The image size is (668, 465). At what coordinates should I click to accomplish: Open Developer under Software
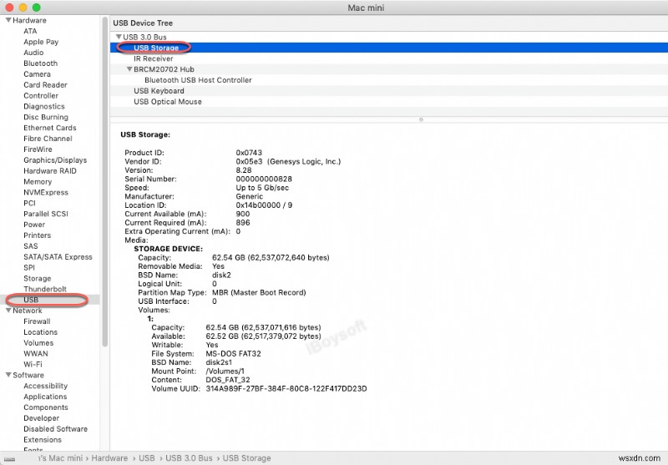point(41,418)
